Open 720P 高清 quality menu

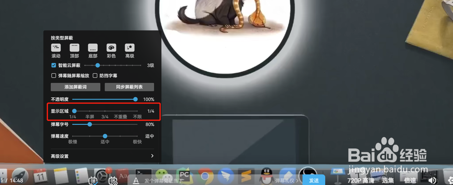[361, 180]
